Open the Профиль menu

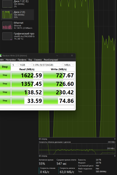tap(22, 60)
